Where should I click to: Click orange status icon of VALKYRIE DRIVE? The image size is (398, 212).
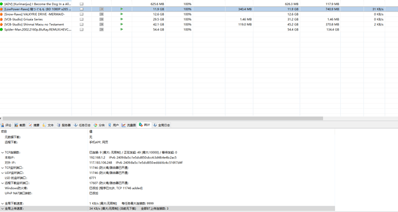pos(1,14)
